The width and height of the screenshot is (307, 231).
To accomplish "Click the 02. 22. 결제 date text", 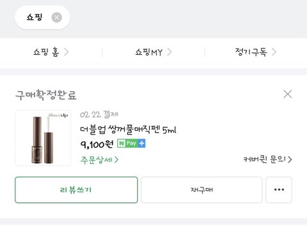I will click(x=99, y=115).
